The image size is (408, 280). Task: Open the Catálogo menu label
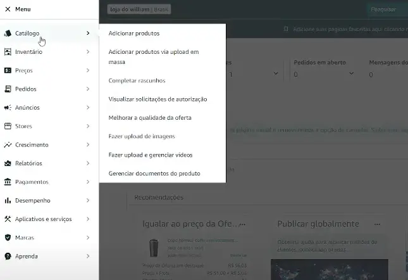coord(27,34)
